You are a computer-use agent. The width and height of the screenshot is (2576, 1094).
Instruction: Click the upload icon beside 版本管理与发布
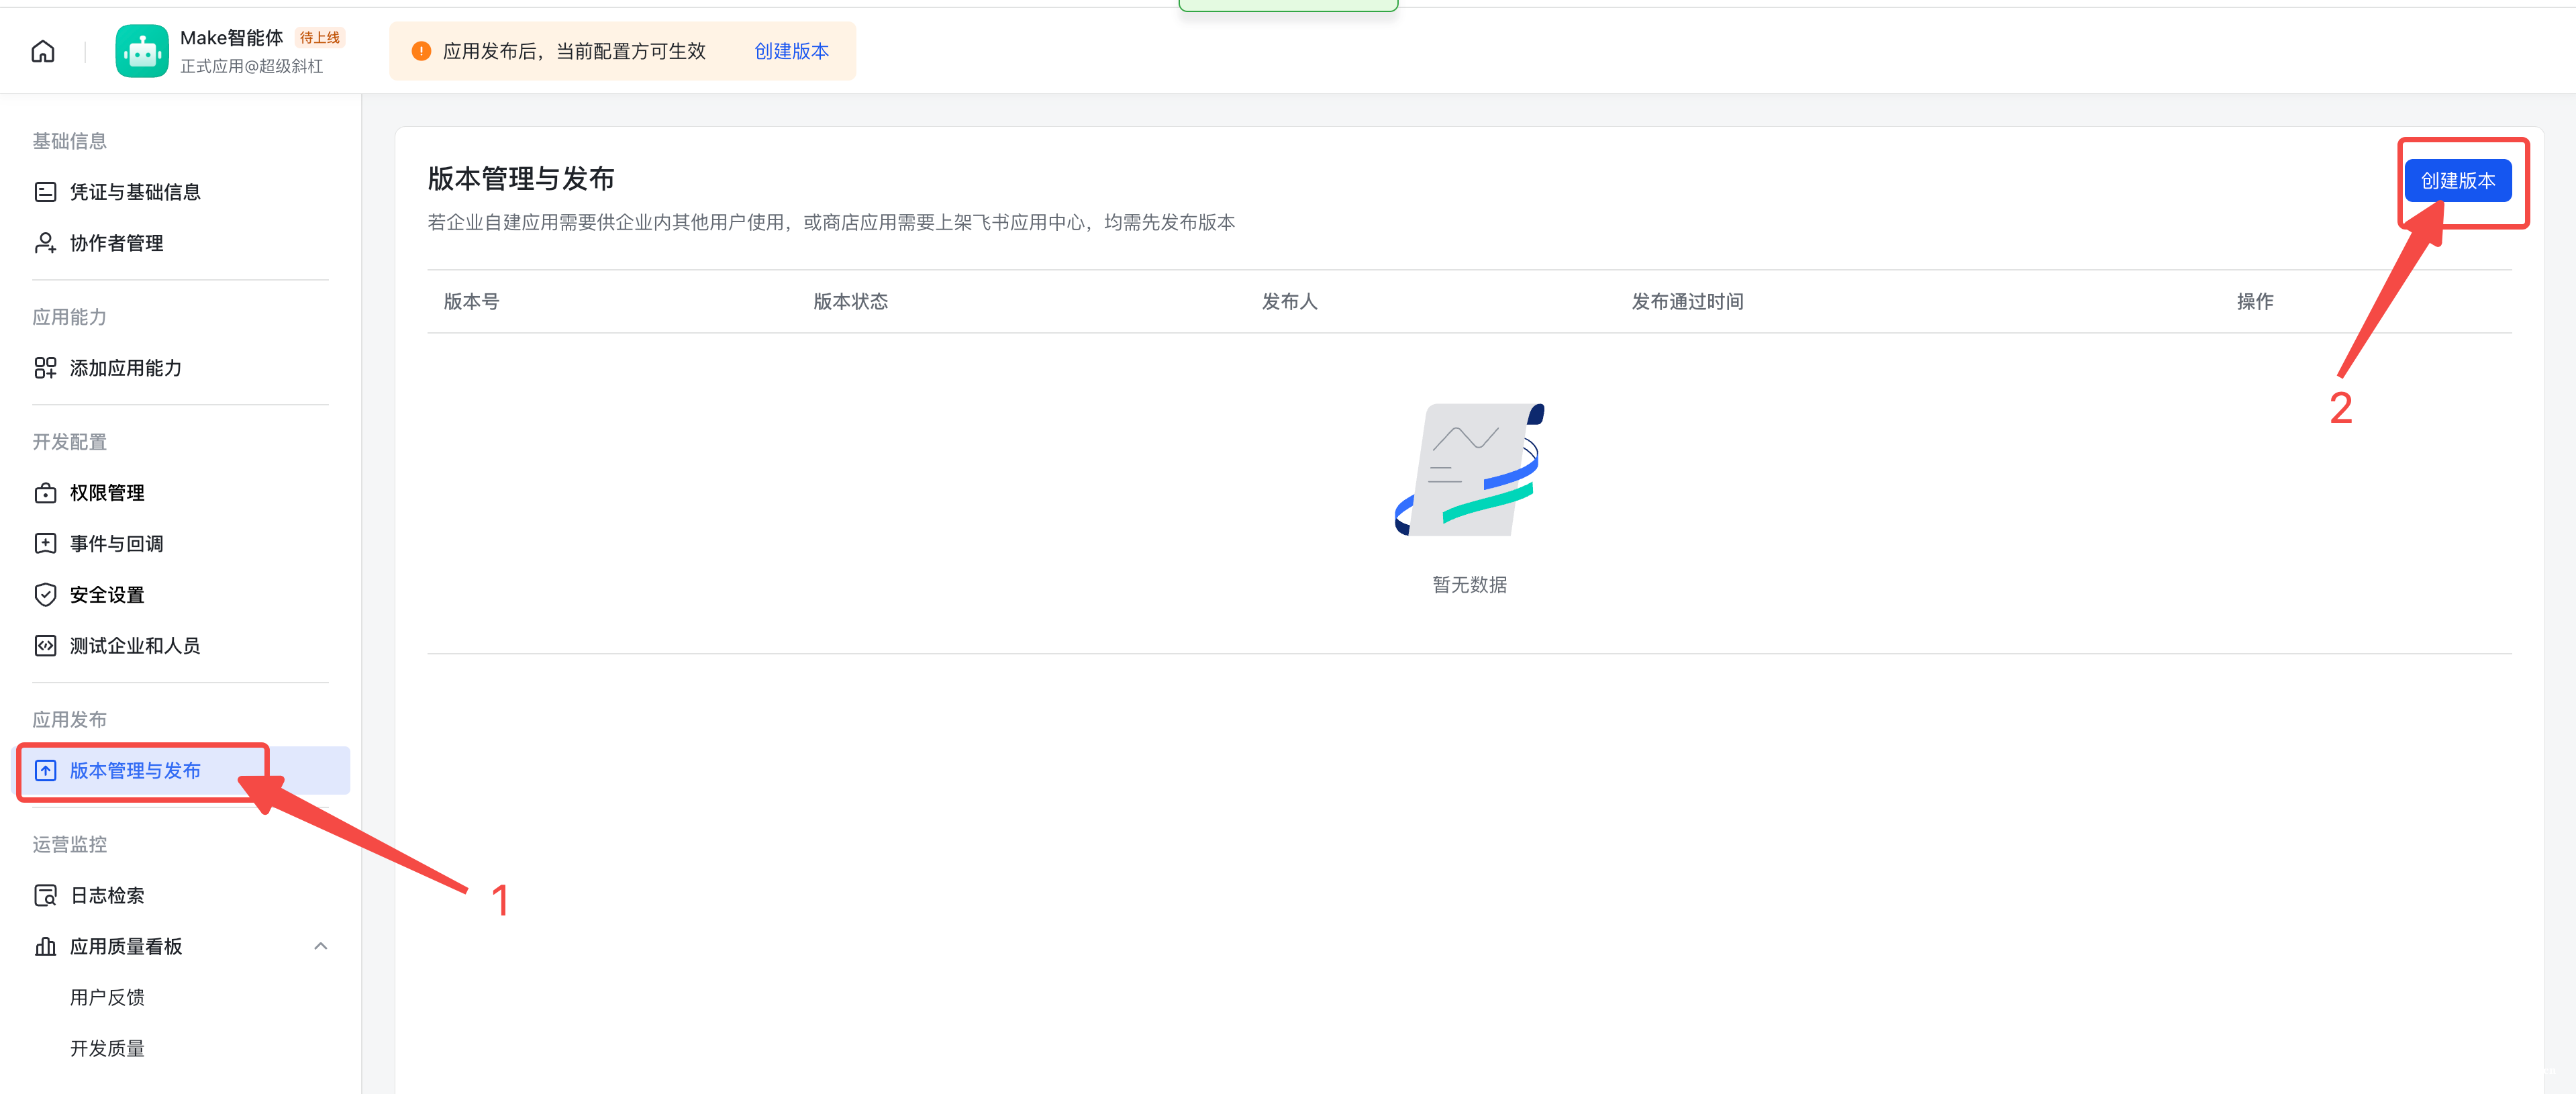(46, 770)
